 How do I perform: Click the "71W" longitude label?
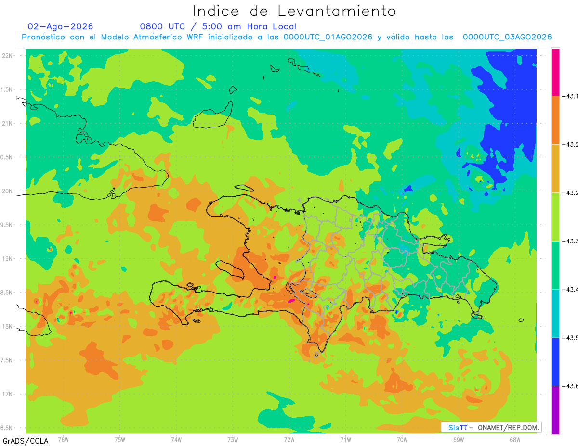[345, 439]
